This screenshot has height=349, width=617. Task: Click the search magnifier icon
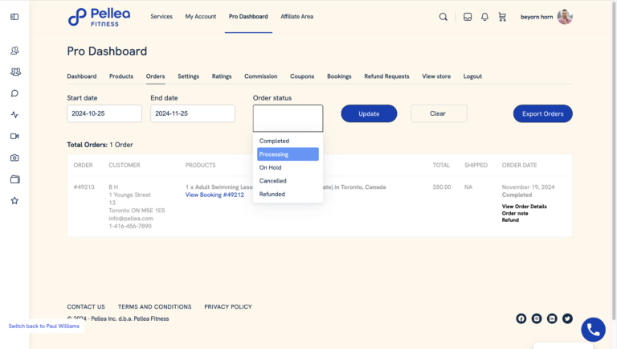pyautogui.click(x=443, y=17)
